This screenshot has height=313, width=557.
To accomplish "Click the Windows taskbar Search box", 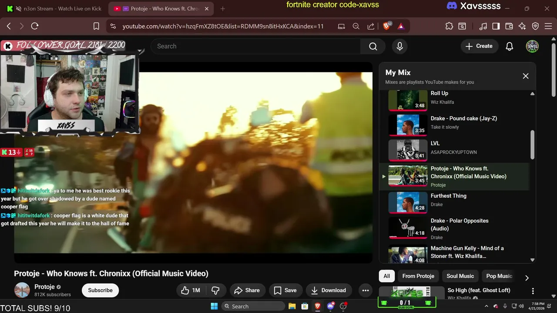I will pyautogui.click(x=252, y=306).
